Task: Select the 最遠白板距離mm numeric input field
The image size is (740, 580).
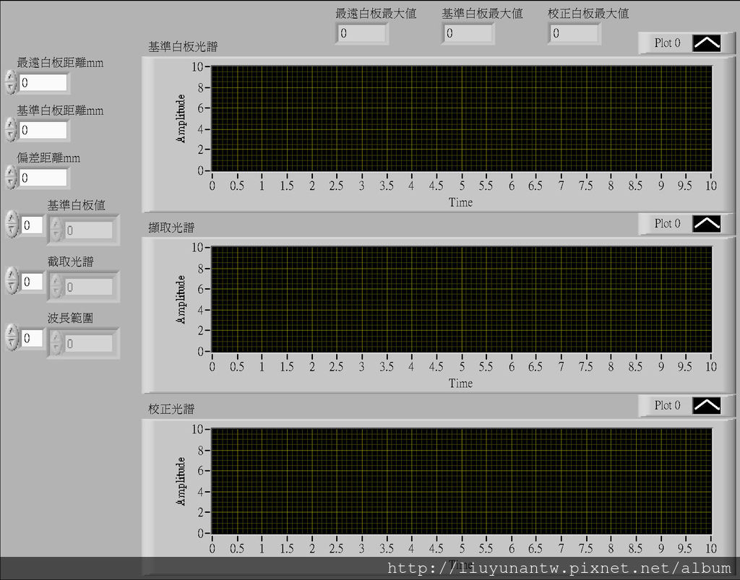Action: coord(43,83)
